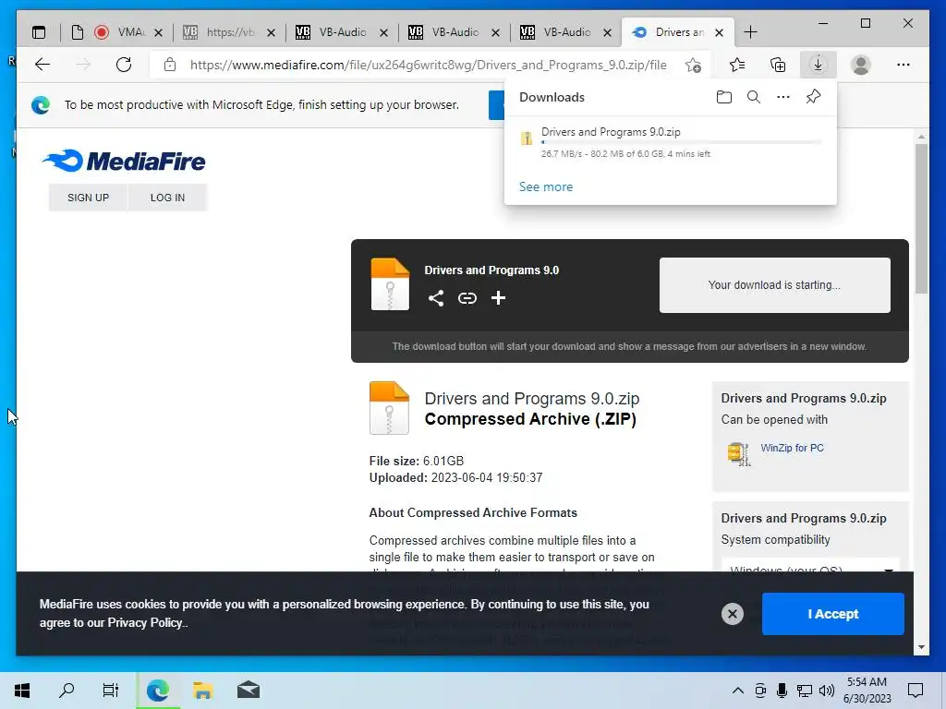Click the download progress bar
The width and height of the screenshot is (946, 709).
(682, 142)
